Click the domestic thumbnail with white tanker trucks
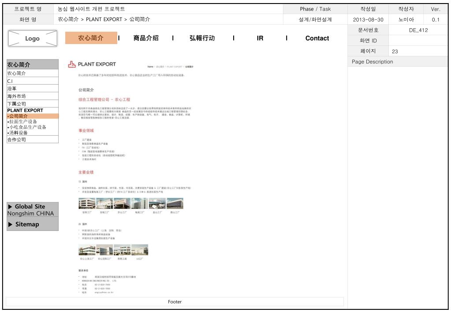The width and height of the screenshot is (451, 312). click(157, 203)
